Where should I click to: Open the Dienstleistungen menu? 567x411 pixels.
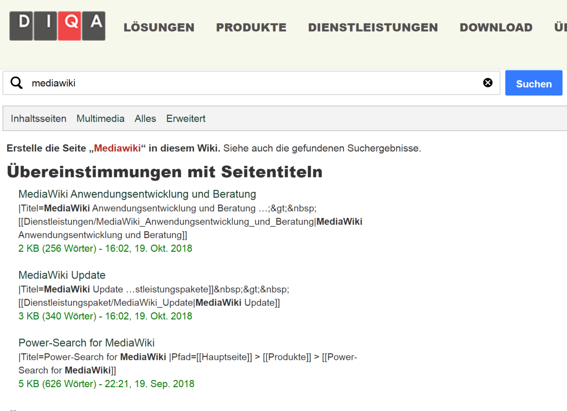click(x=373, y=28)
